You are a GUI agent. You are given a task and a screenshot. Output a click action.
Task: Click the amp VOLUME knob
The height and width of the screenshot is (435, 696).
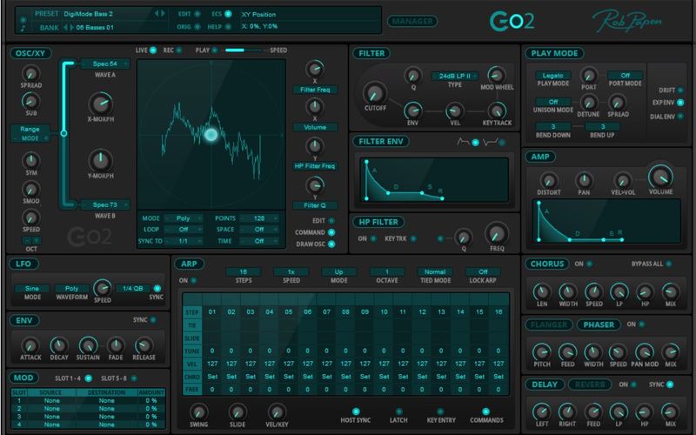660,177
